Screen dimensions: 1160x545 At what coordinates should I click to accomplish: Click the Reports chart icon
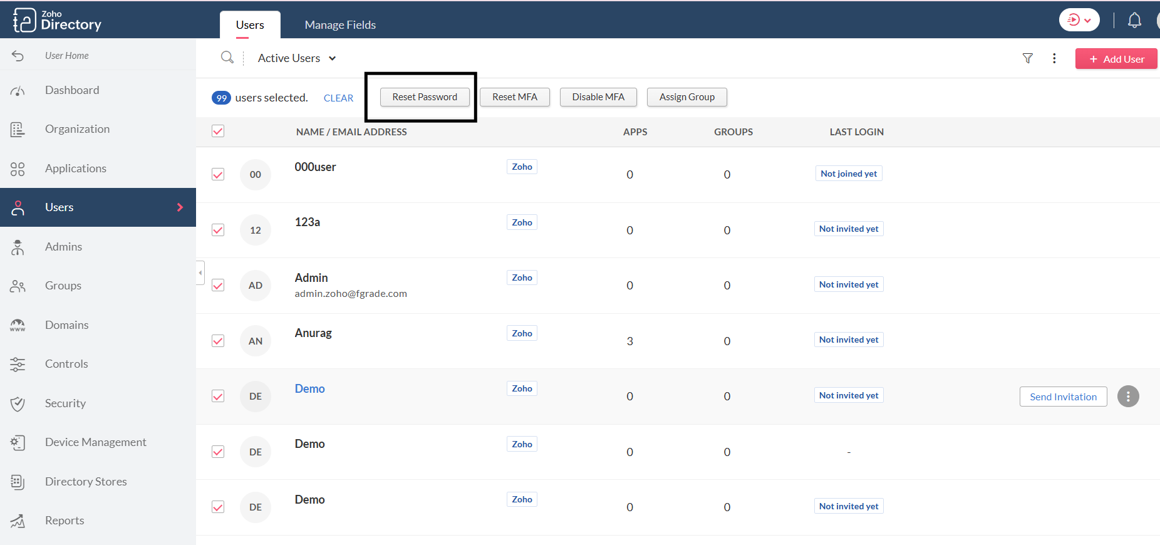[18, 521]
